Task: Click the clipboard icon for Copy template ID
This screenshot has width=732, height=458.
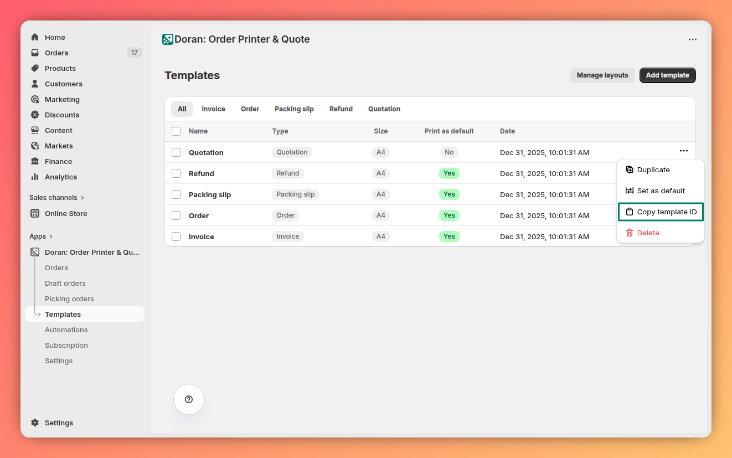Action: pos(630,212)
